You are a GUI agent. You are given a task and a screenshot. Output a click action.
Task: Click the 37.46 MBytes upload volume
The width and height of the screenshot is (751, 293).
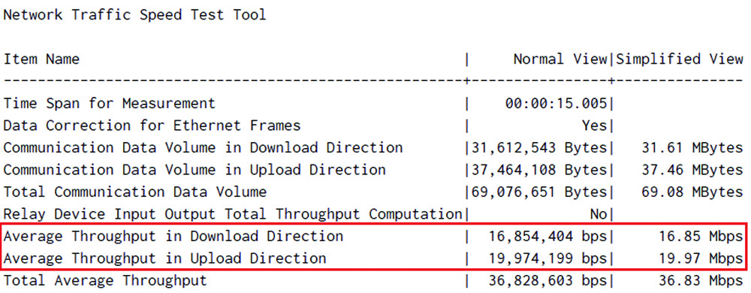point(692,170)
